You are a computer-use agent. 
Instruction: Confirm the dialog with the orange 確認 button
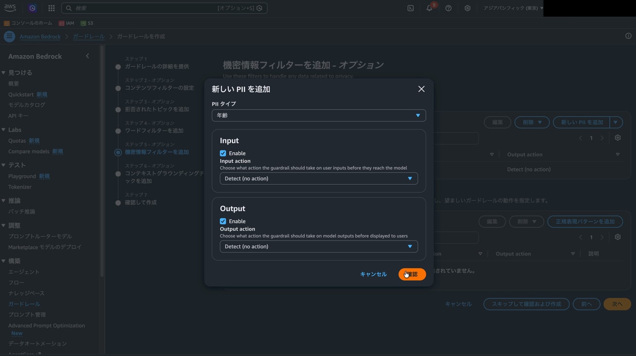point(412,274)
